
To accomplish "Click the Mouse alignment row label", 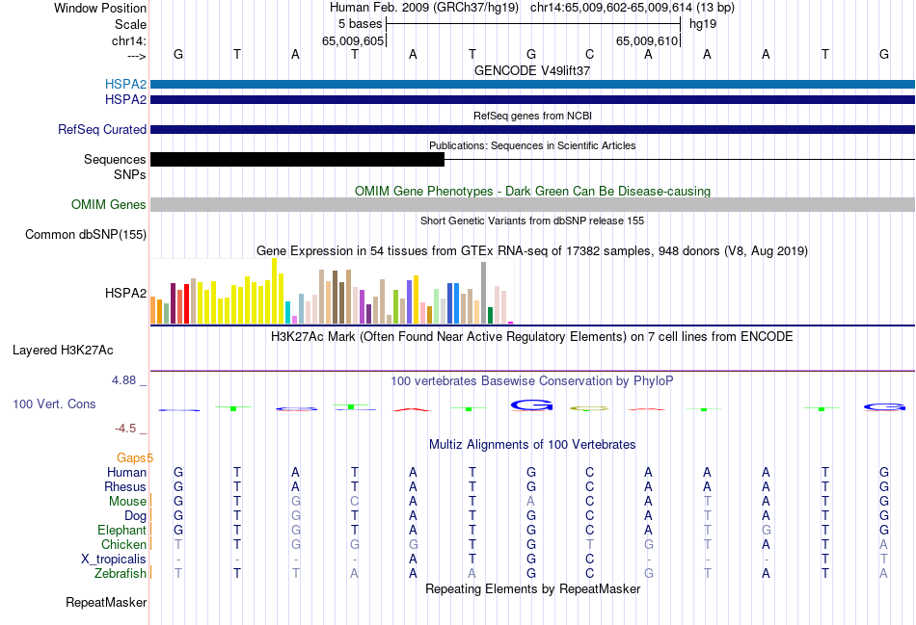I will pyautogui.click(x=127, y=502).
